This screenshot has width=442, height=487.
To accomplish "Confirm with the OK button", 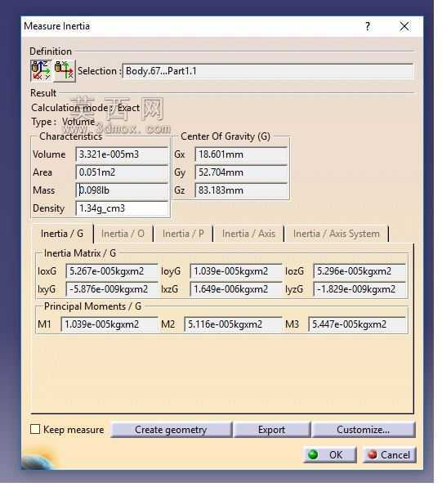I will (330, 454).
